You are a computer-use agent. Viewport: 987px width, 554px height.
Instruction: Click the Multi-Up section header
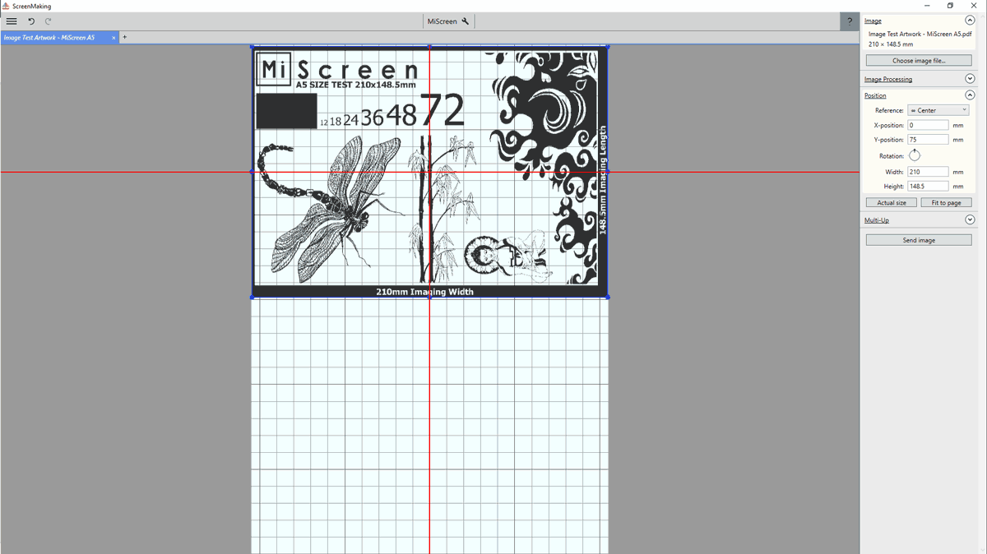pyautogui.click(x=877, y=220)
